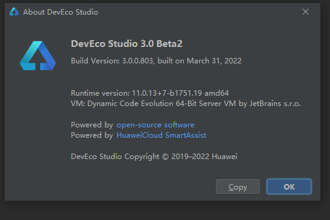The image size is (330, 220).
Task: Open the HuaweiCloud SmartAssist link
Action: point(161,135)
